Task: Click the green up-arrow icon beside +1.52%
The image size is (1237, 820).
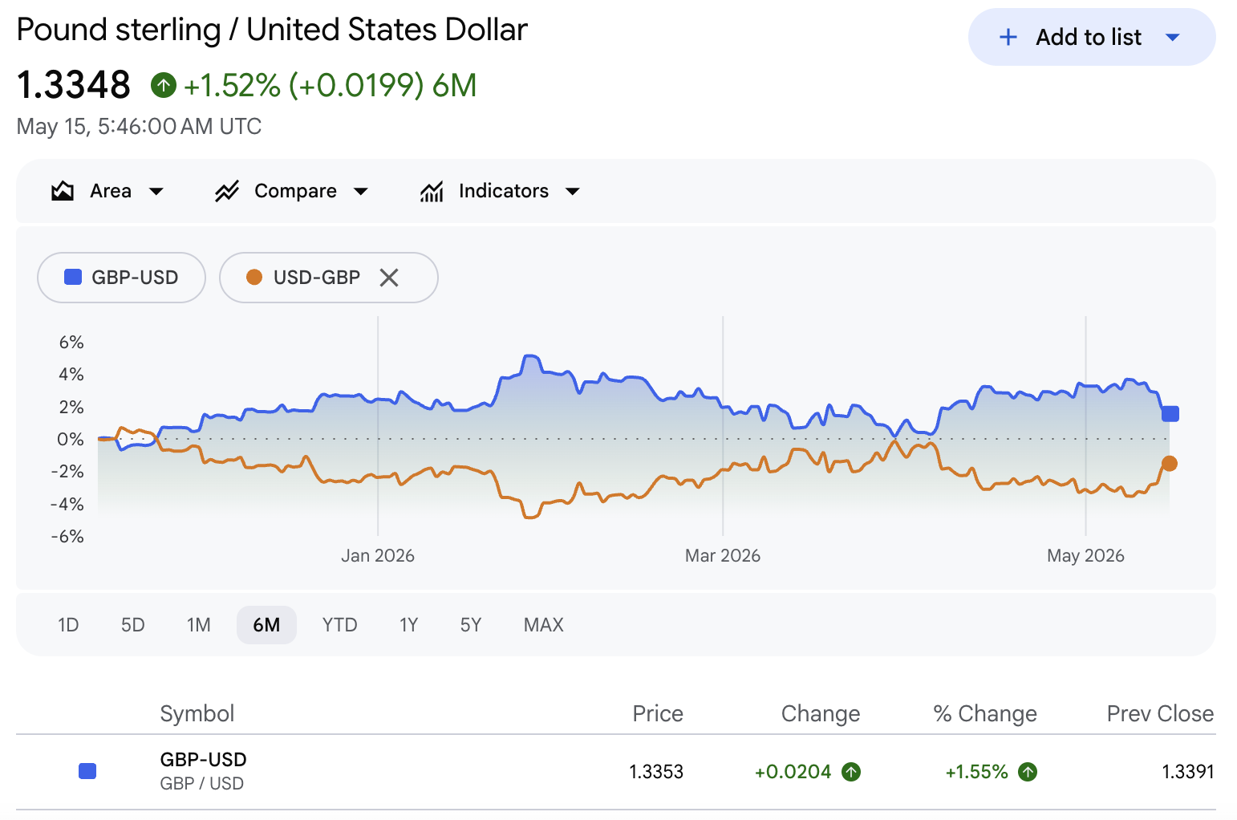Action: pos(164,84)
